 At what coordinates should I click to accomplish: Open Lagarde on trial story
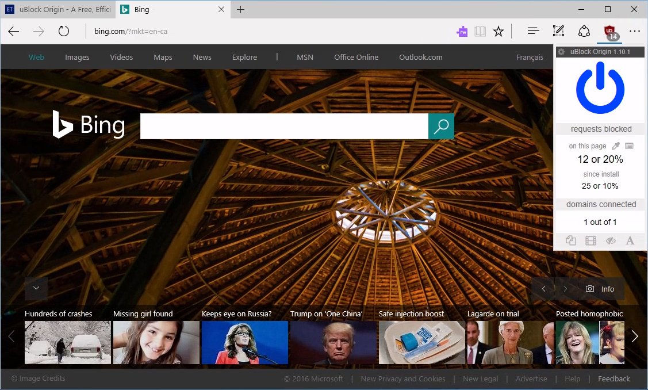coord(511,342)
